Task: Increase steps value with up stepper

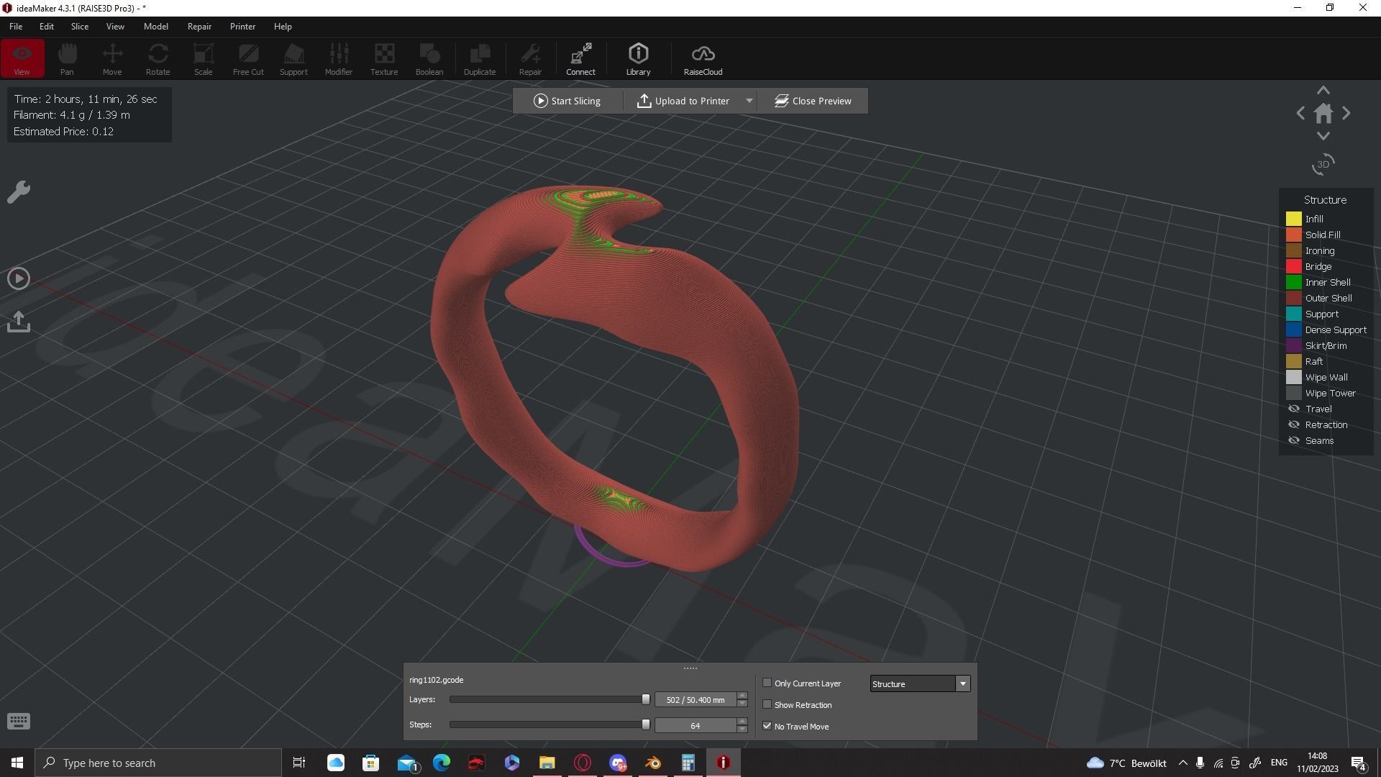Action: [742, 722]
